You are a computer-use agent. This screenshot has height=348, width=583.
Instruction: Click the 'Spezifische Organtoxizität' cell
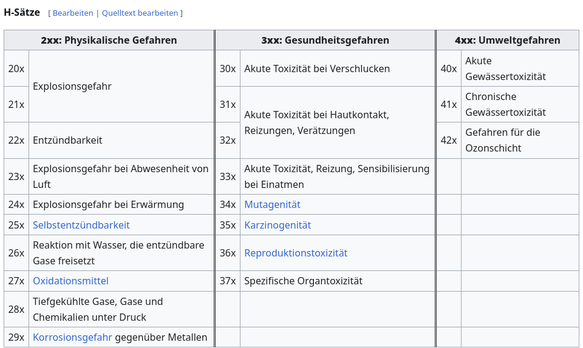coord(303,281)
